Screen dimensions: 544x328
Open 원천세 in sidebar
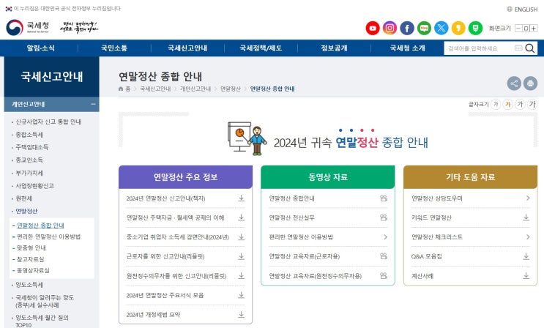pyautogui.click(x=23, y=198)
